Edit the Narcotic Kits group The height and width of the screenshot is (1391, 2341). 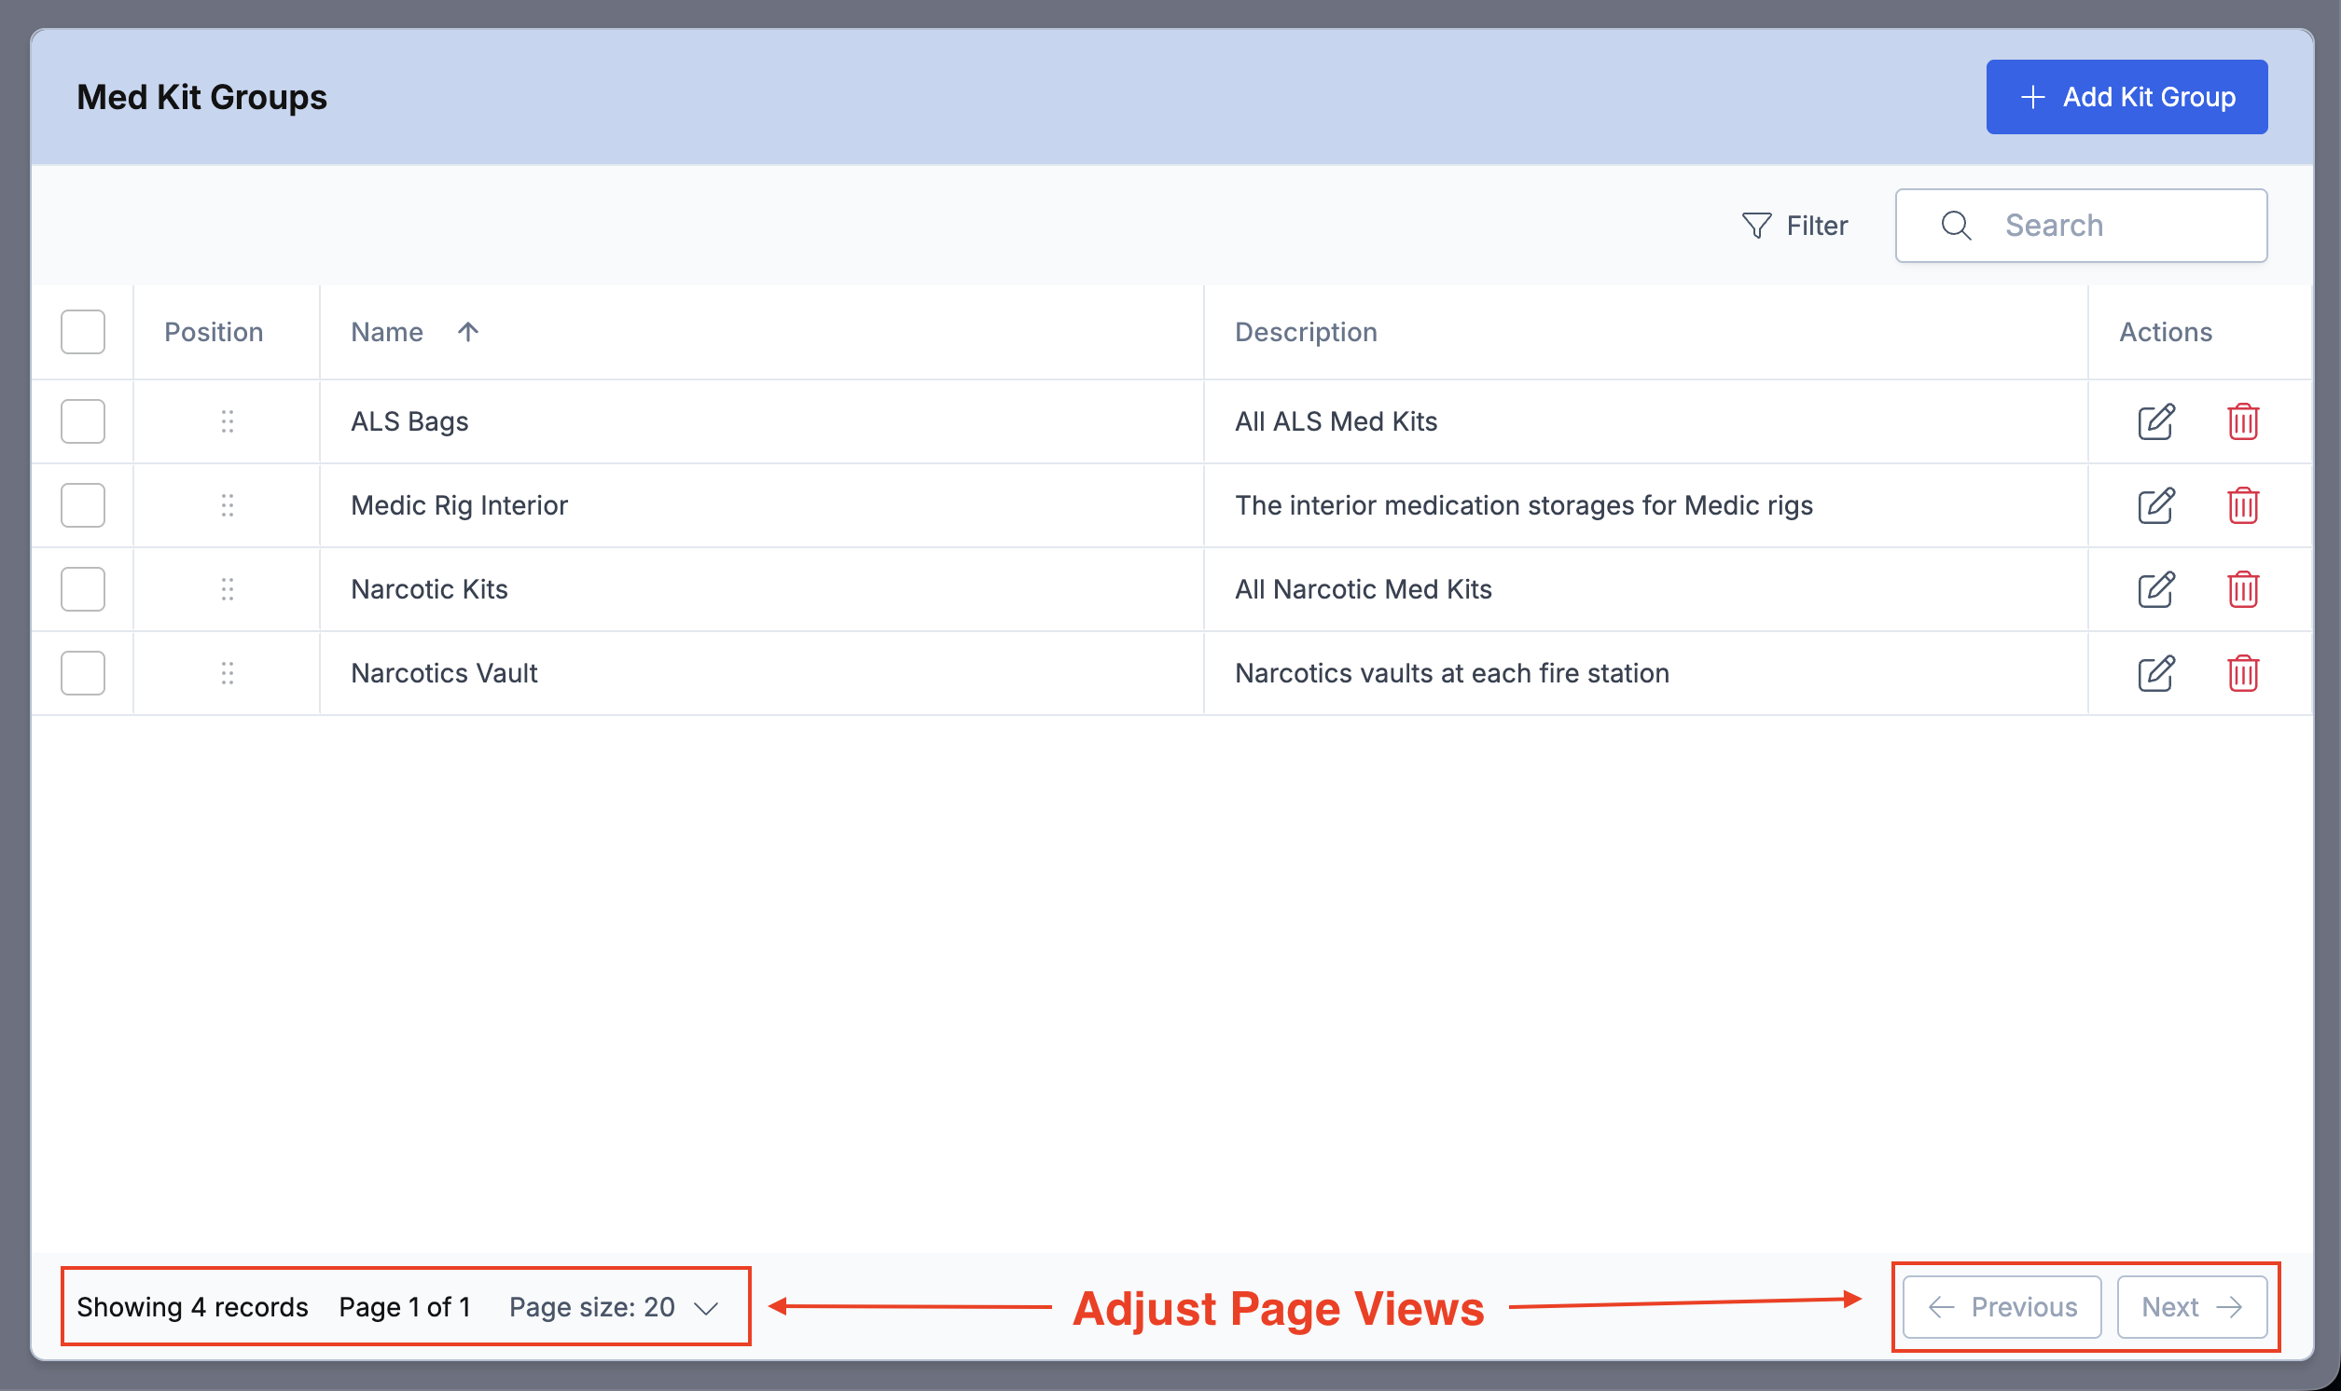2155,589
